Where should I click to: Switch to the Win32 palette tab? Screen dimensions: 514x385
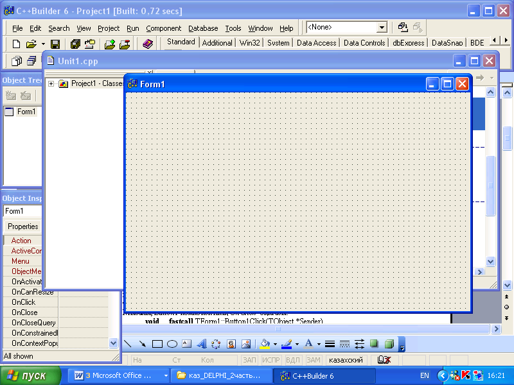point(249,43)
